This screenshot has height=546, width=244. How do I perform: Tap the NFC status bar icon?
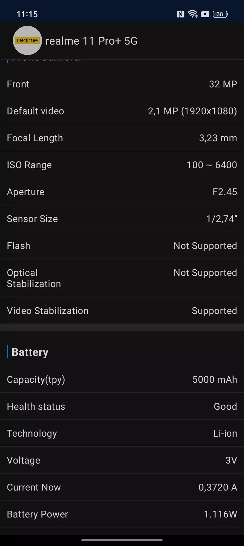[180, 14]
